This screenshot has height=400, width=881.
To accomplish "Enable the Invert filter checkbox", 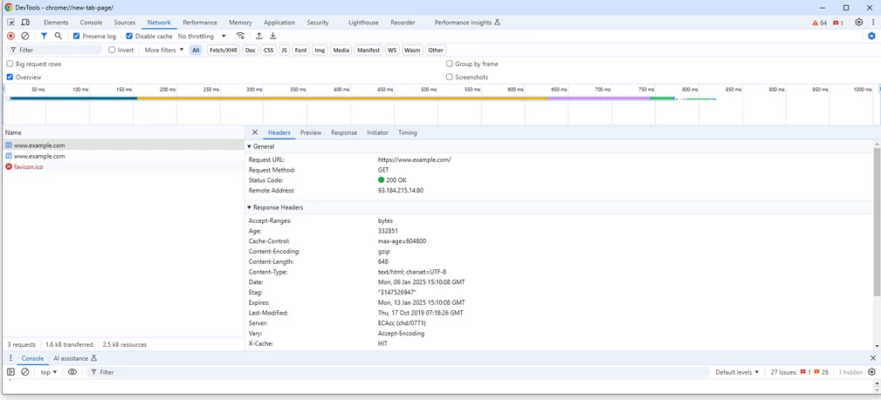I will tap(112, 50).
